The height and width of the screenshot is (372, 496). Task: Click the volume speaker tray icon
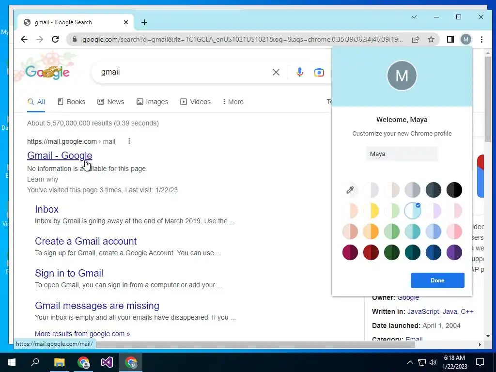click(x=433, y=362)
